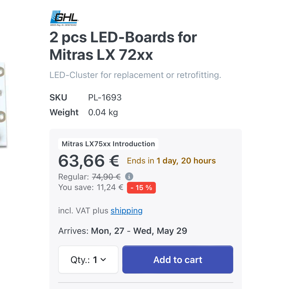Click the product title 2 pcs LED-Boards
The image size is (284, 289).
pos(123,46)
